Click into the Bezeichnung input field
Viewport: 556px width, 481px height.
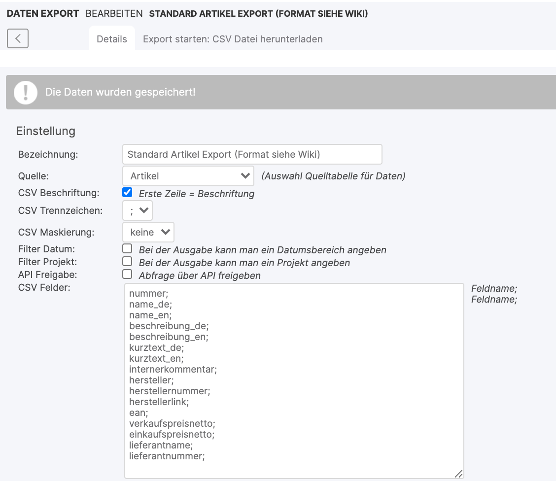[x=252, y=154]
